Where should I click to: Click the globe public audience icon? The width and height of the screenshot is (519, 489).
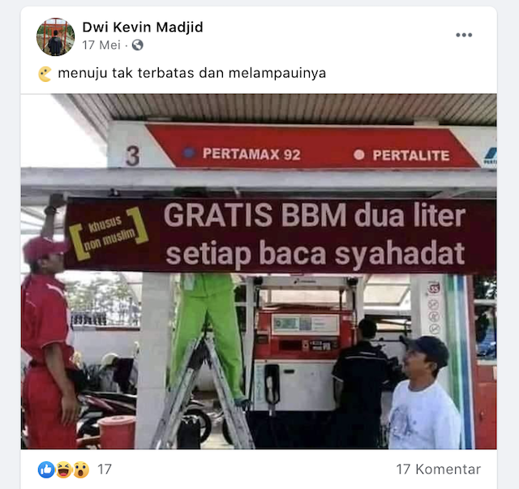pos(138,45)
